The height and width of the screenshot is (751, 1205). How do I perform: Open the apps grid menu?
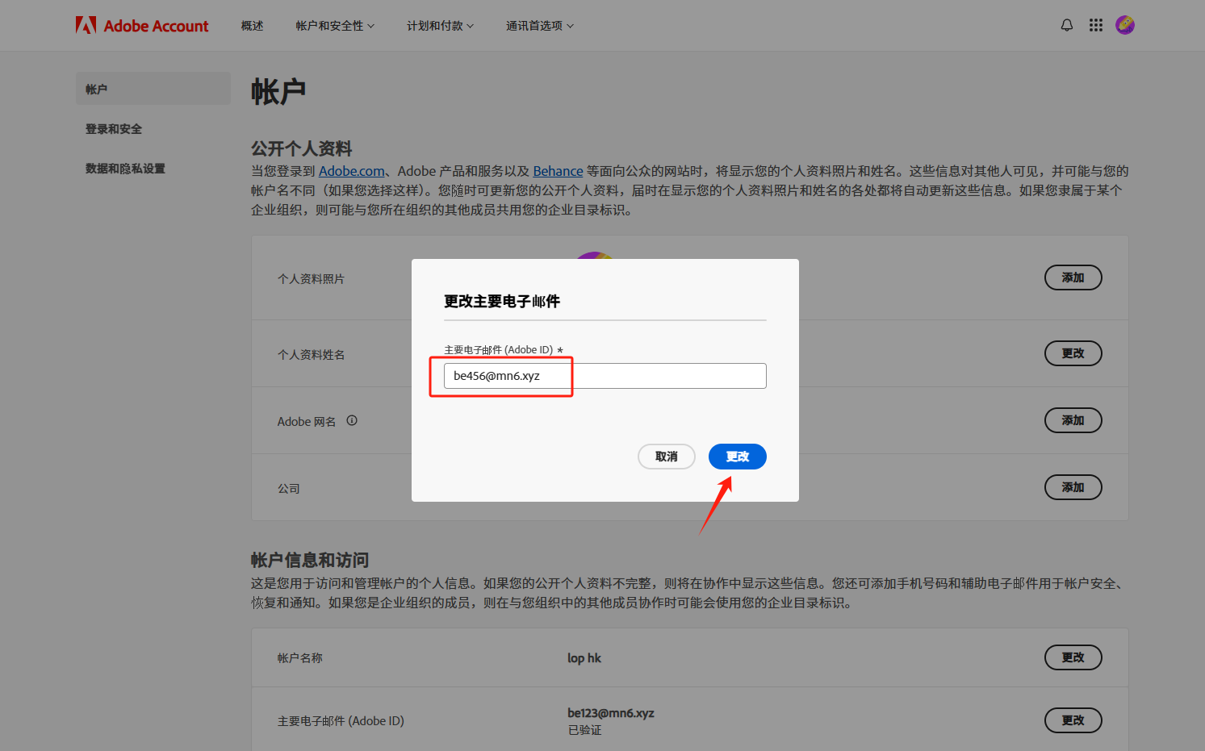tap(1096, 26)
